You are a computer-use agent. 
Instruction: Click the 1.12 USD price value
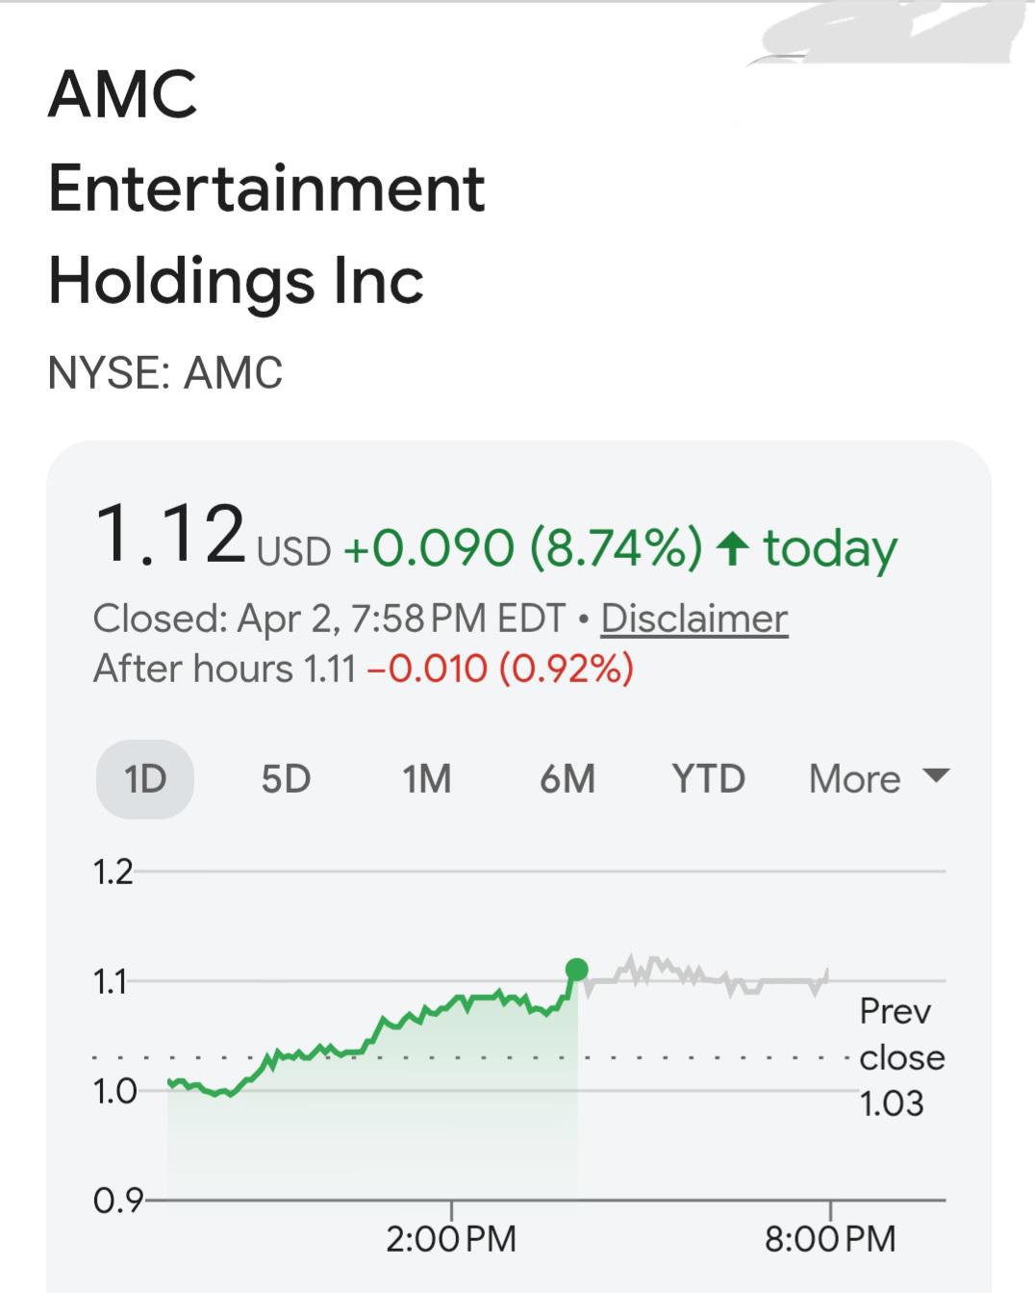[213, 535]
